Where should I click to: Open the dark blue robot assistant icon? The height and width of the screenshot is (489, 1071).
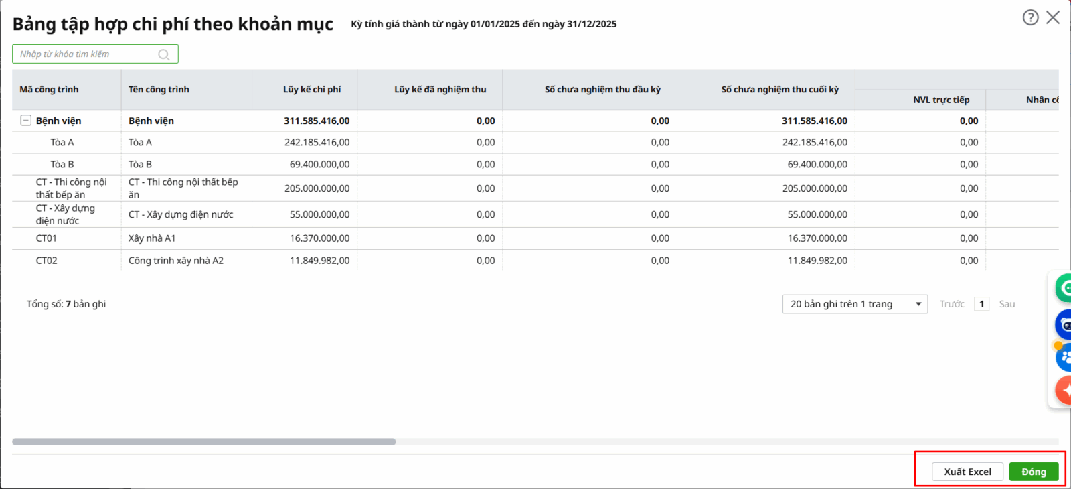coord(1064,324)
